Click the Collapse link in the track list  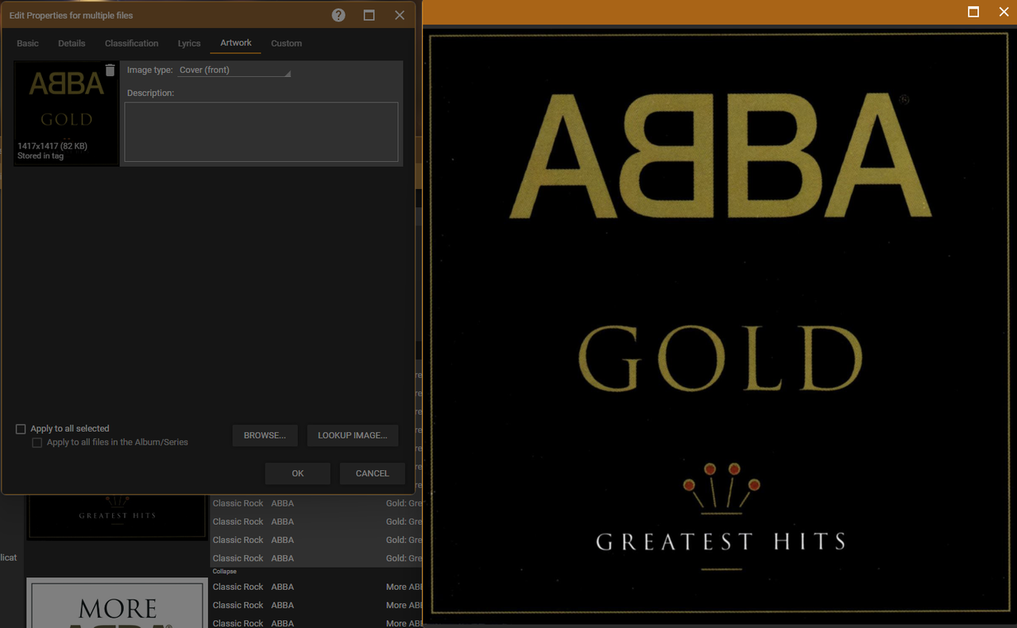[224, 572]
